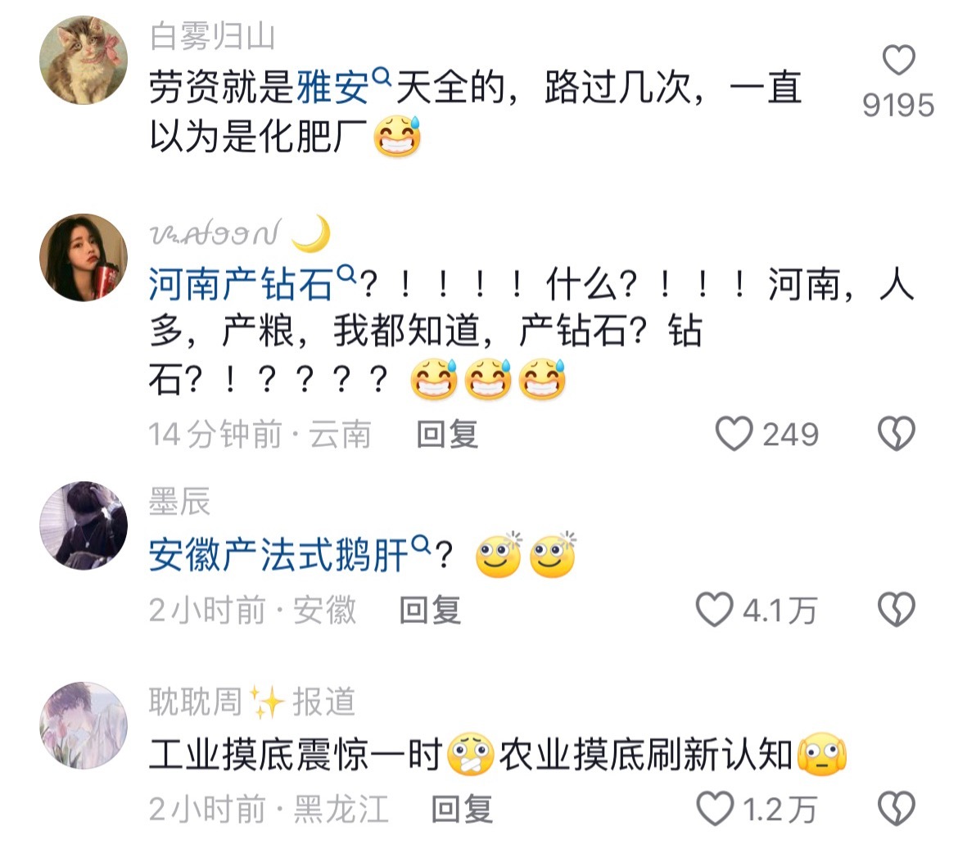Reply to the 黑龙江 comment by 耽耽周

point(462,809)
